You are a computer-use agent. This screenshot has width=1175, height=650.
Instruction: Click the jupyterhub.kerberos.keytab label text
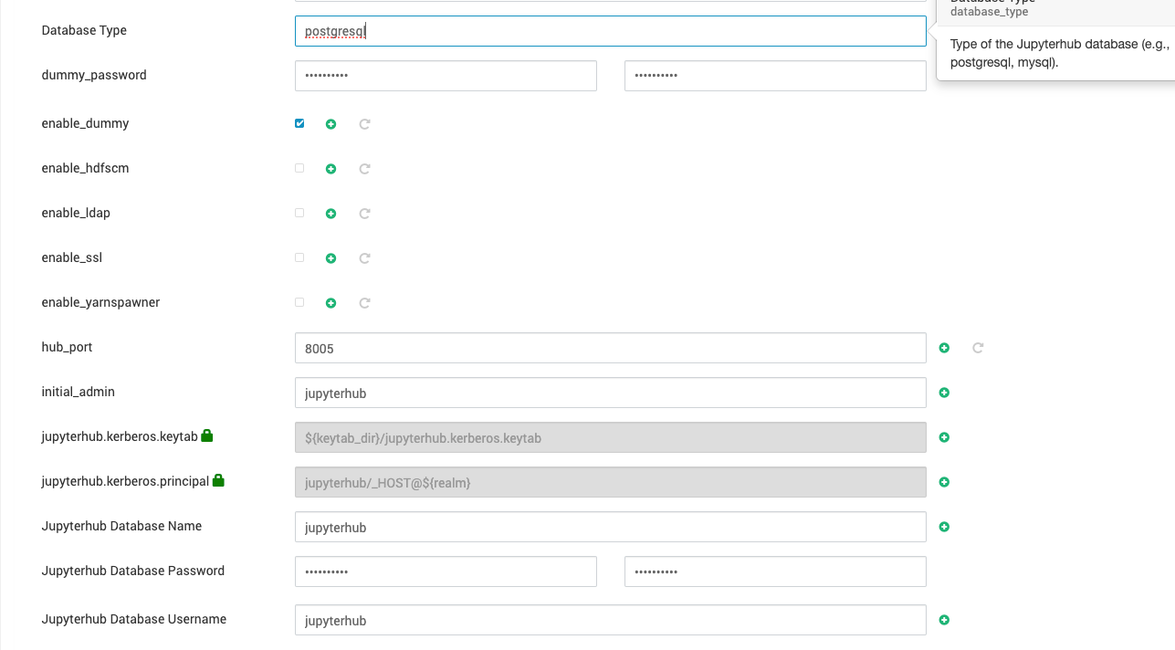[120, 436]
